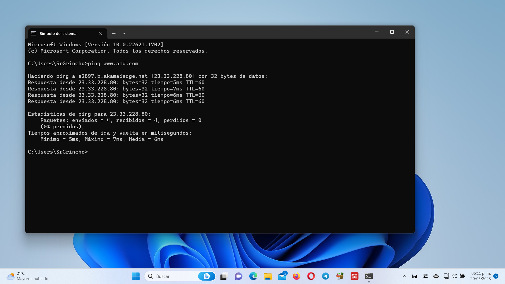
Task: Maximize the terminal window
Action: click(x=392, y=32)
